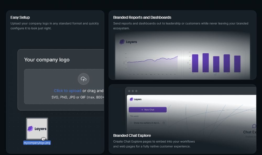Image resolution: width=262 pixels, height=155 pixels.
Task: Click the middle window dot on the chat mockup
Action: pos(133,91)
